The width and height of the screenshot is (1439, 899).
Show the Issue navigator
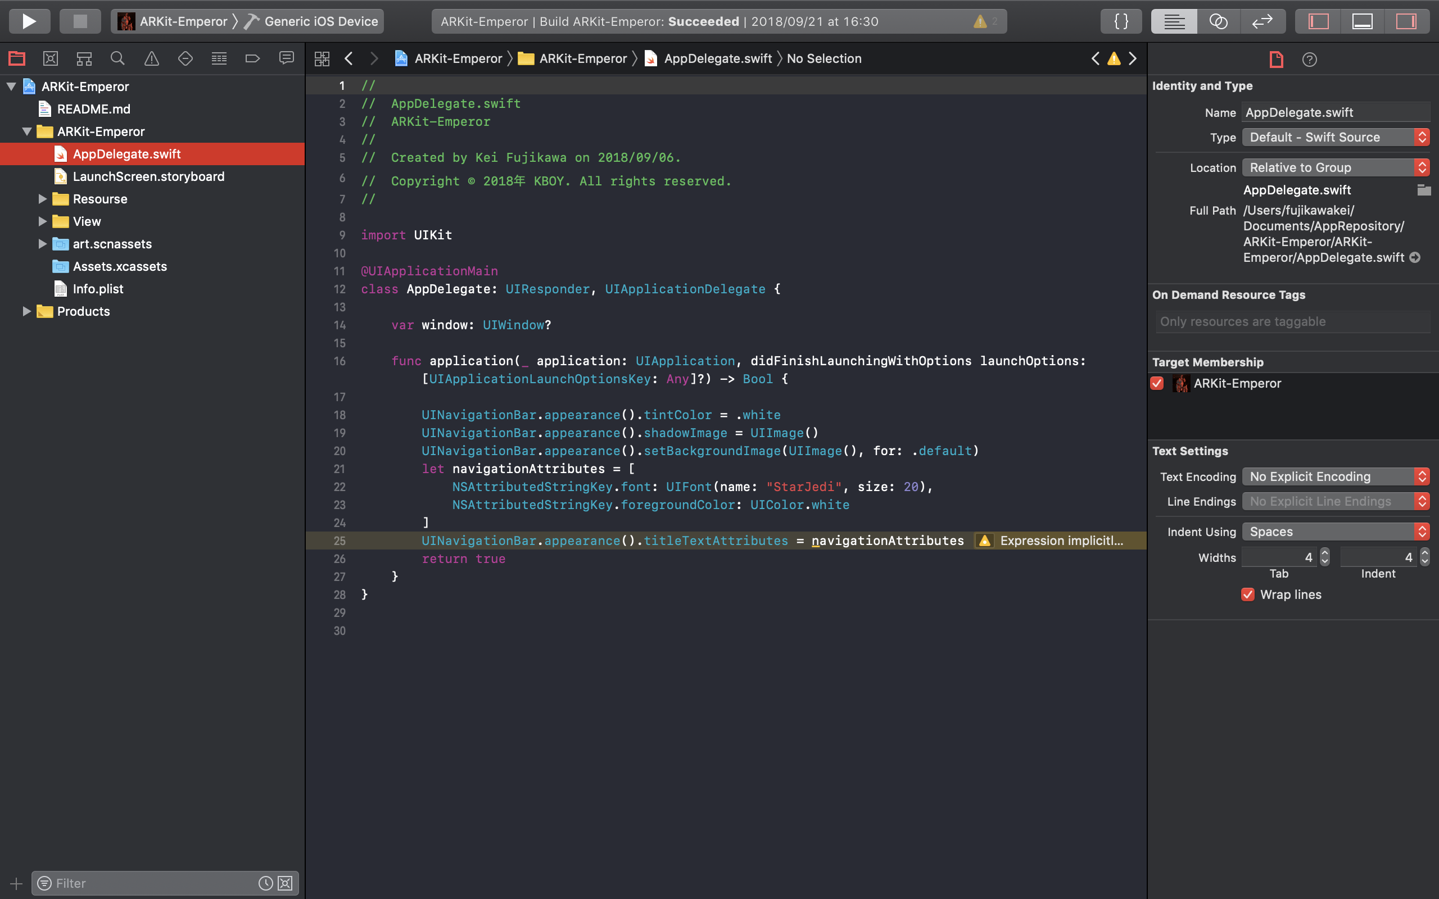coord(152,58)
